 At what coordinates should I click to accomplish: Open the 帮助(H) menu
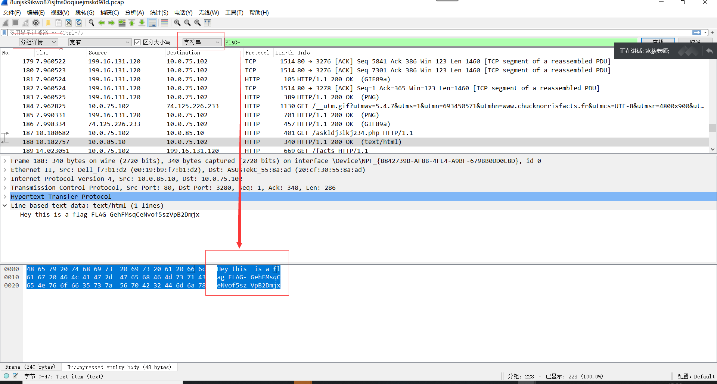[259, 13]
